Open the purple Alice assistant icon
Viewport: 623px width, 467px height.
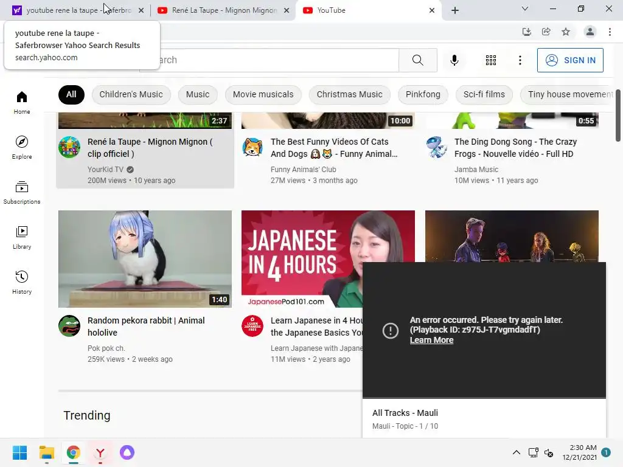(x=127, y=452)
